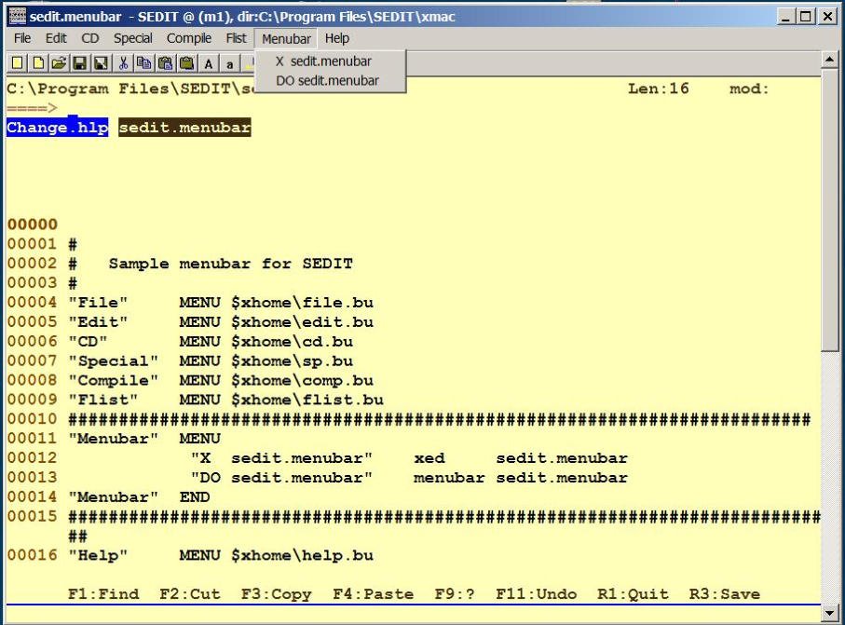Click 'Sample menubar for SEDIT' comment text
Image resolution: width=845 pixels, height=625 pixels.
point(231,264)
